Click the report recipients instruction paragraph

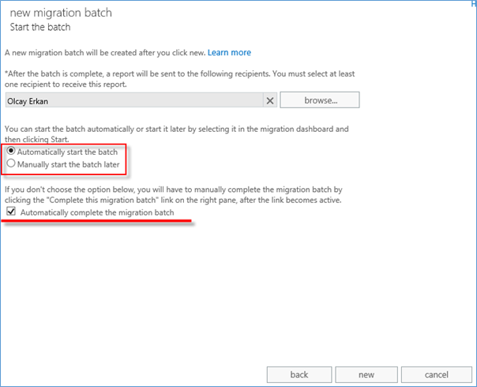coord(179,79)
